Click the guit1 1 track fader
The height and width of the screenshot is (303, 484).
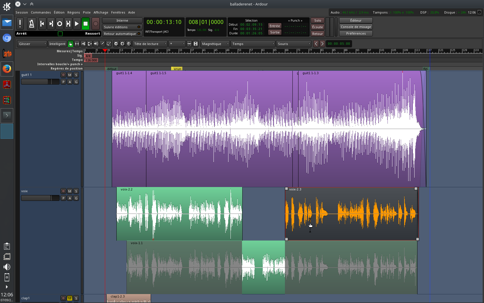coord(40,82)
